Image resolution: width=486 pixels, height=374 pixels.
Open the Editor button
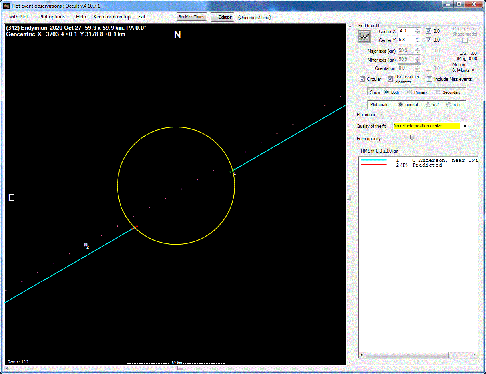click(222, 17)
